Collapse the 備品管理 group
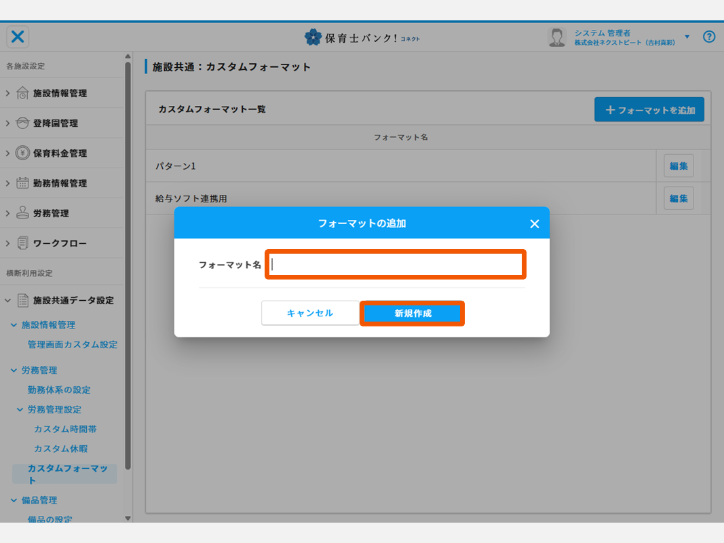The height and width of the screenshot is (543, 724). click(x=14, y=500)
